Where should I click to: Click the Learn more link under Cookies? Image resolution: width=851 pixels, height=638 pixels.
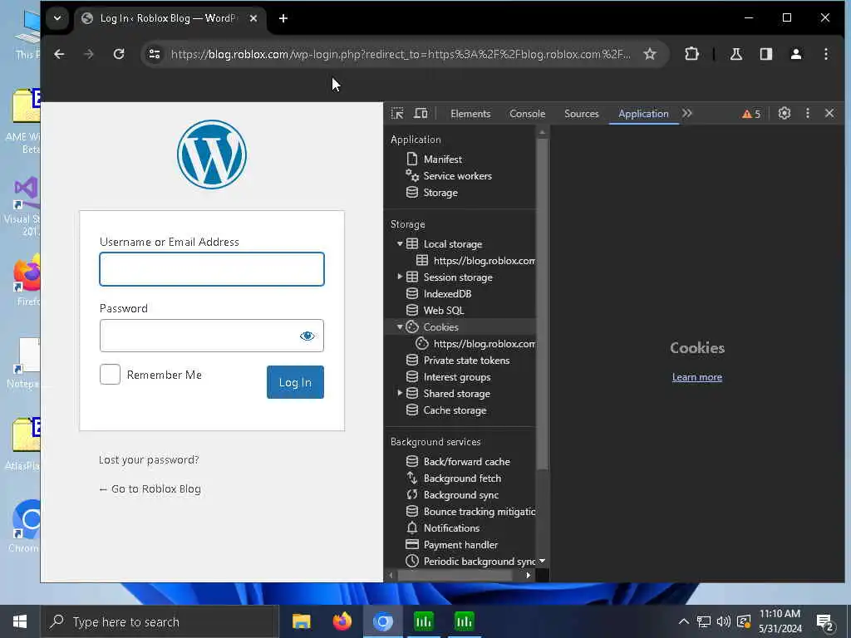[x=697, y=377]
